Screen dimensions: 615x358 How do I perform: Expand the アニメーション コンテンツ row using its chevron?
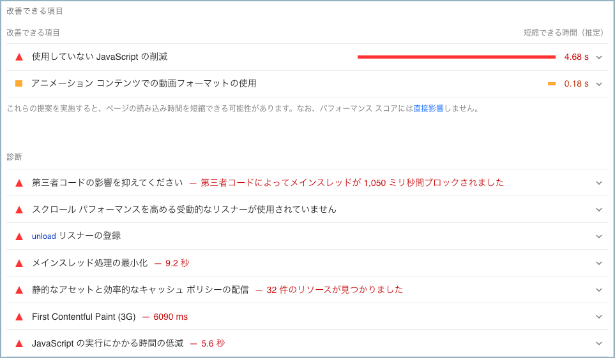[599, 84]
